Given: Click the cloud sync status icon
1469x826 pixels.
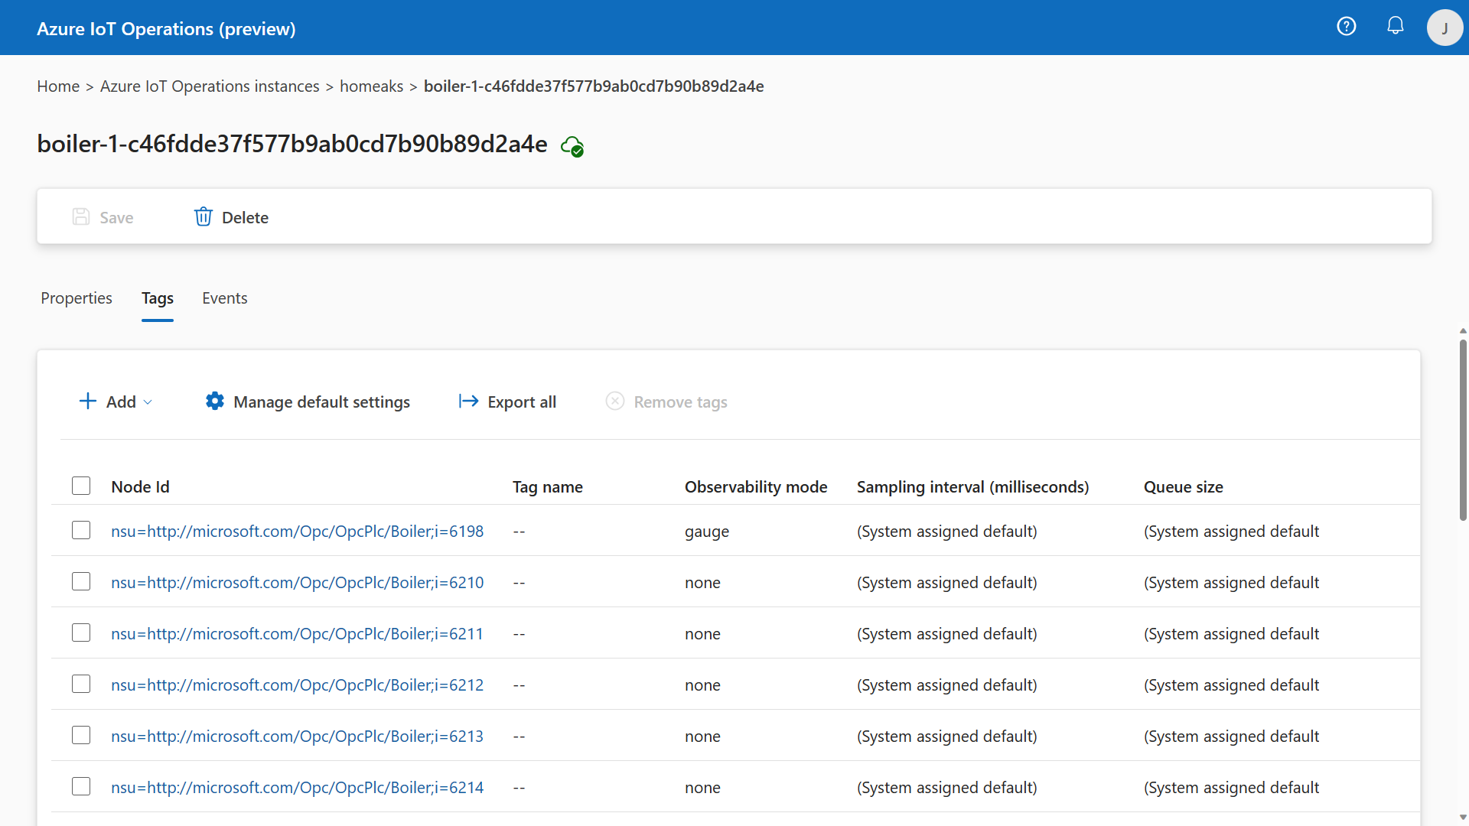Looking at the screenshot, I should coord(572,145).
